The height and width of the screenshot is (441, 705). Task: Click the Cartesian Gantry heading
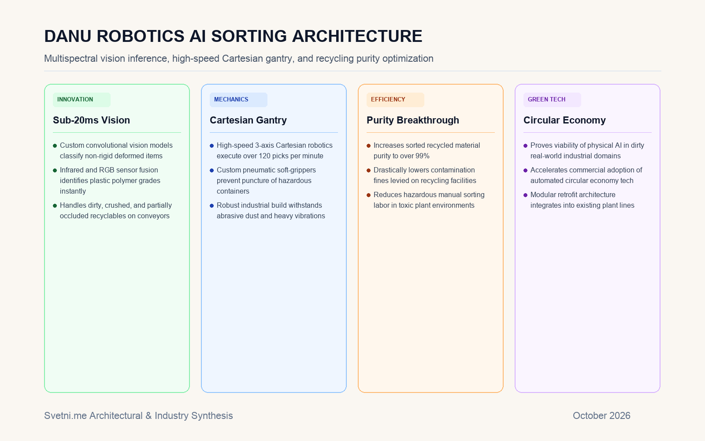coord(248,120)
